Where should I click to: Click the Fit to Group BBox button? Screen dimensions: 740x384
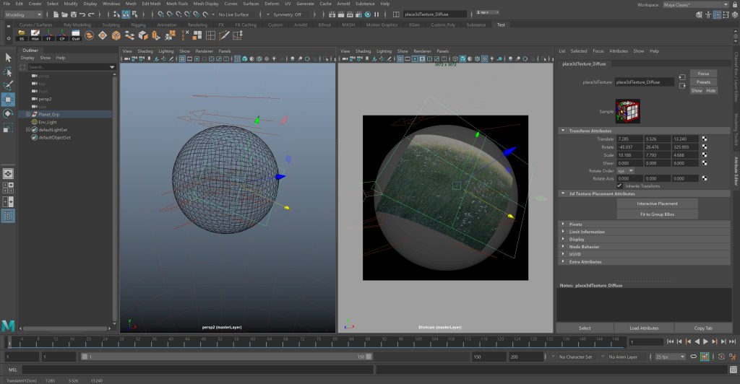(657, 214)
